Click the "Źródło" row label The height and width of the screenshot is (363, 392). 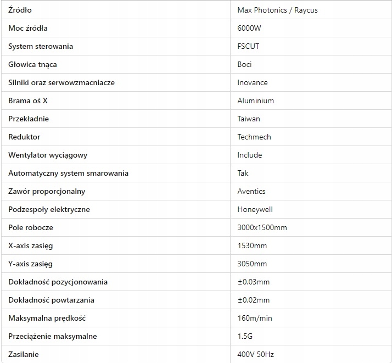[x=20, y=10]
